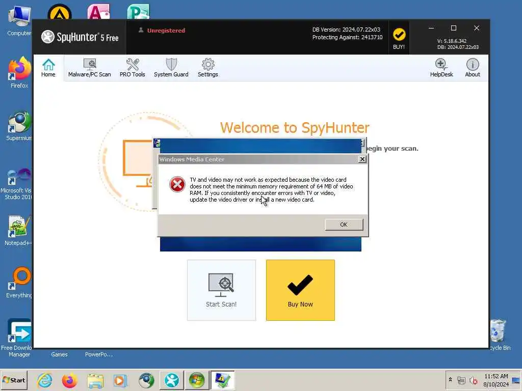The width and height of the screenshot is (522, 391).
Task: Click the SpyHunter 5 Free logo
Action: [x=80, y=37]
